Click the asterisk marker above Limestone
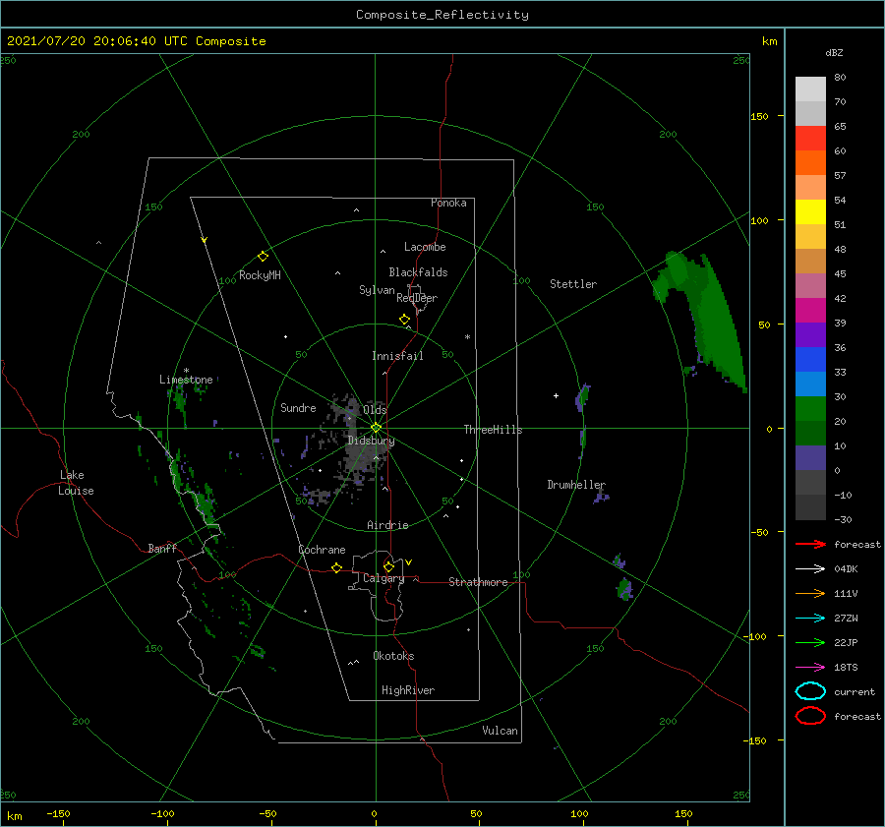885x827 pixels. [x=186, y=371]
